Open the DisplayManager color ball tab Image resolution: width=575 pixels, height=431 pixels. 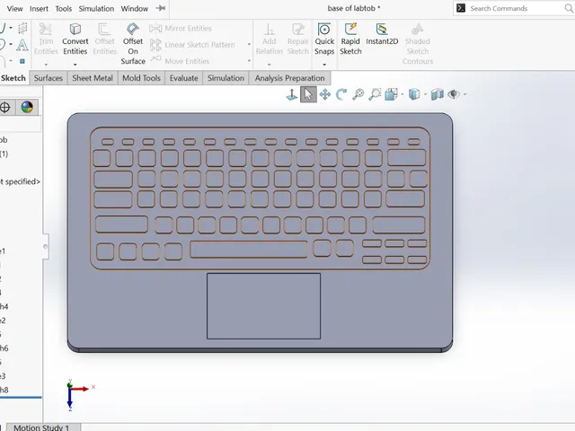coord(27,107)
